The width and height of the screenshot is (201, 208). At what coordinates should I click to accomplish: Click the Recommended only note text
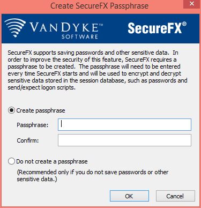coord(93,175)
